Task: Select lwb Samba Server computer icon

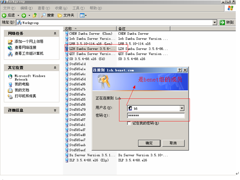Action: point(67,38)
